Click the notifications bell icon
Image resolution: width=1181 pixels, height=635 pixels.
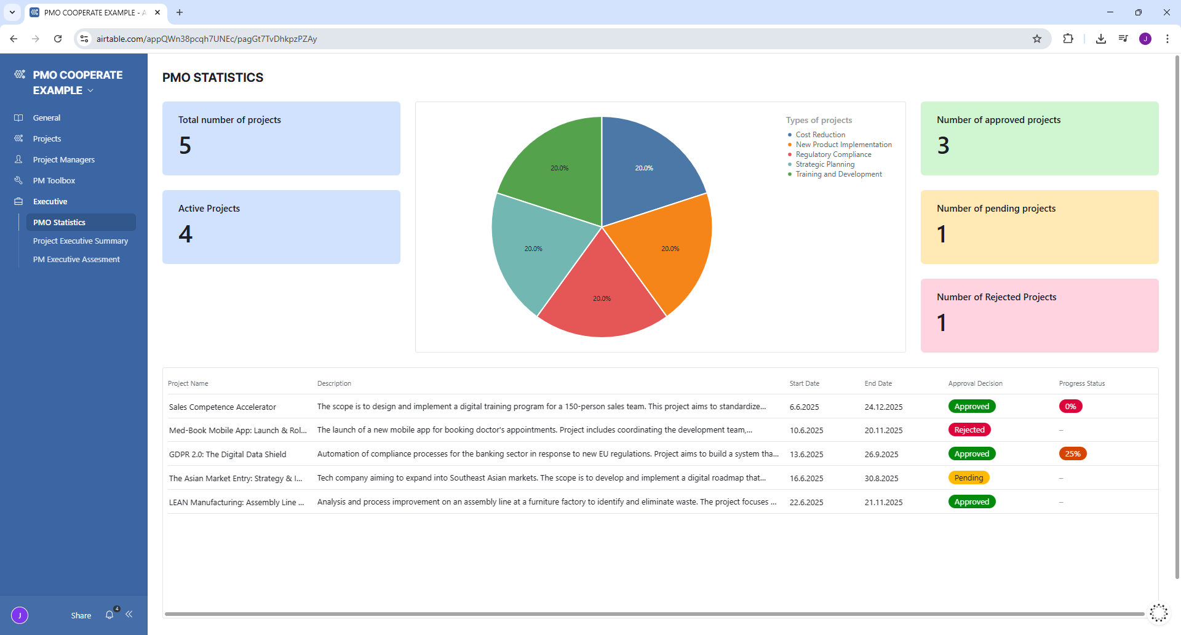(x=109, y=615)
